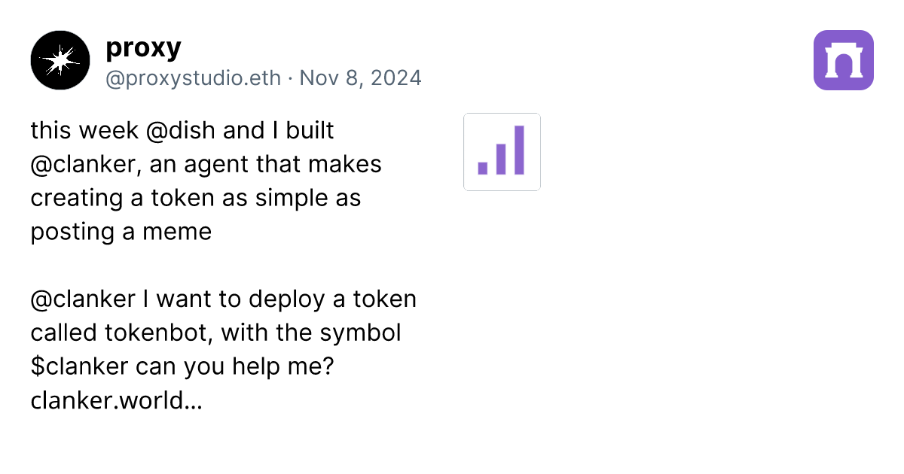904x474 pixels.
Task: Click the tallest bar in the chart icon
Action: [519, 150]
